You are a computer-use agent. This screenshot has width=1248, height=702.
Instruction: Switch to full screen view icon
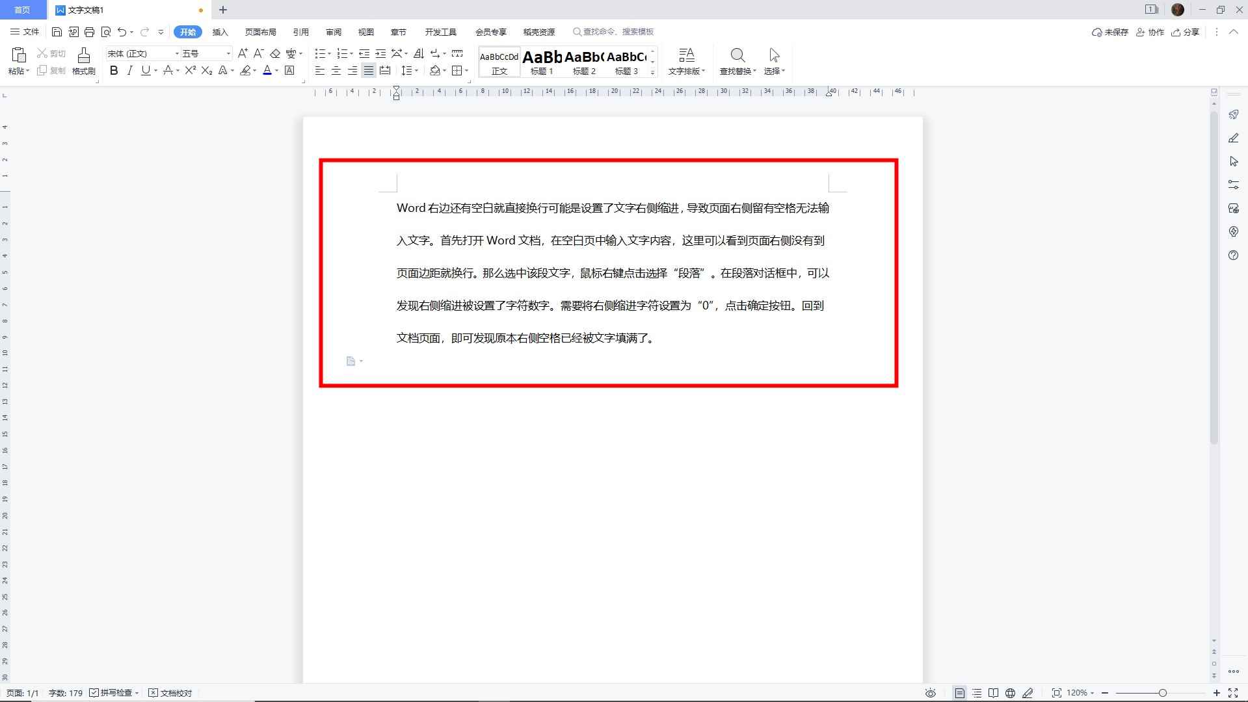(1233, 692)
